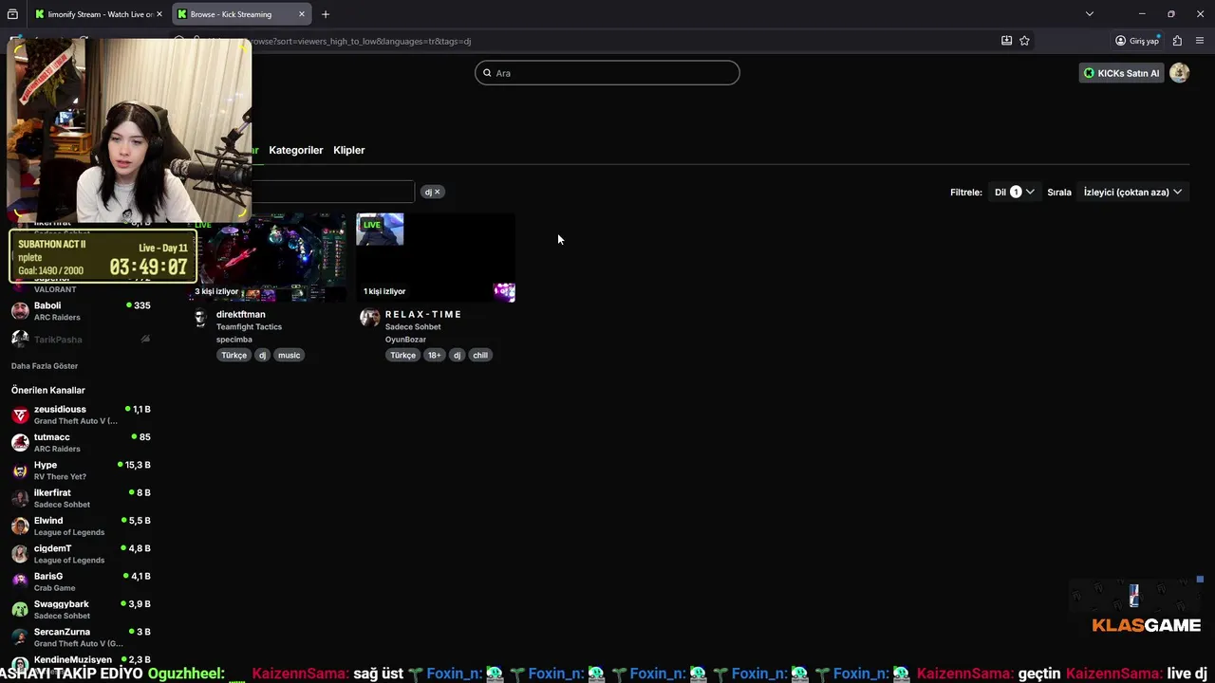1215x683 pixels.
Task: Open the R E L A X - T I M E title link
Action: 423,314
